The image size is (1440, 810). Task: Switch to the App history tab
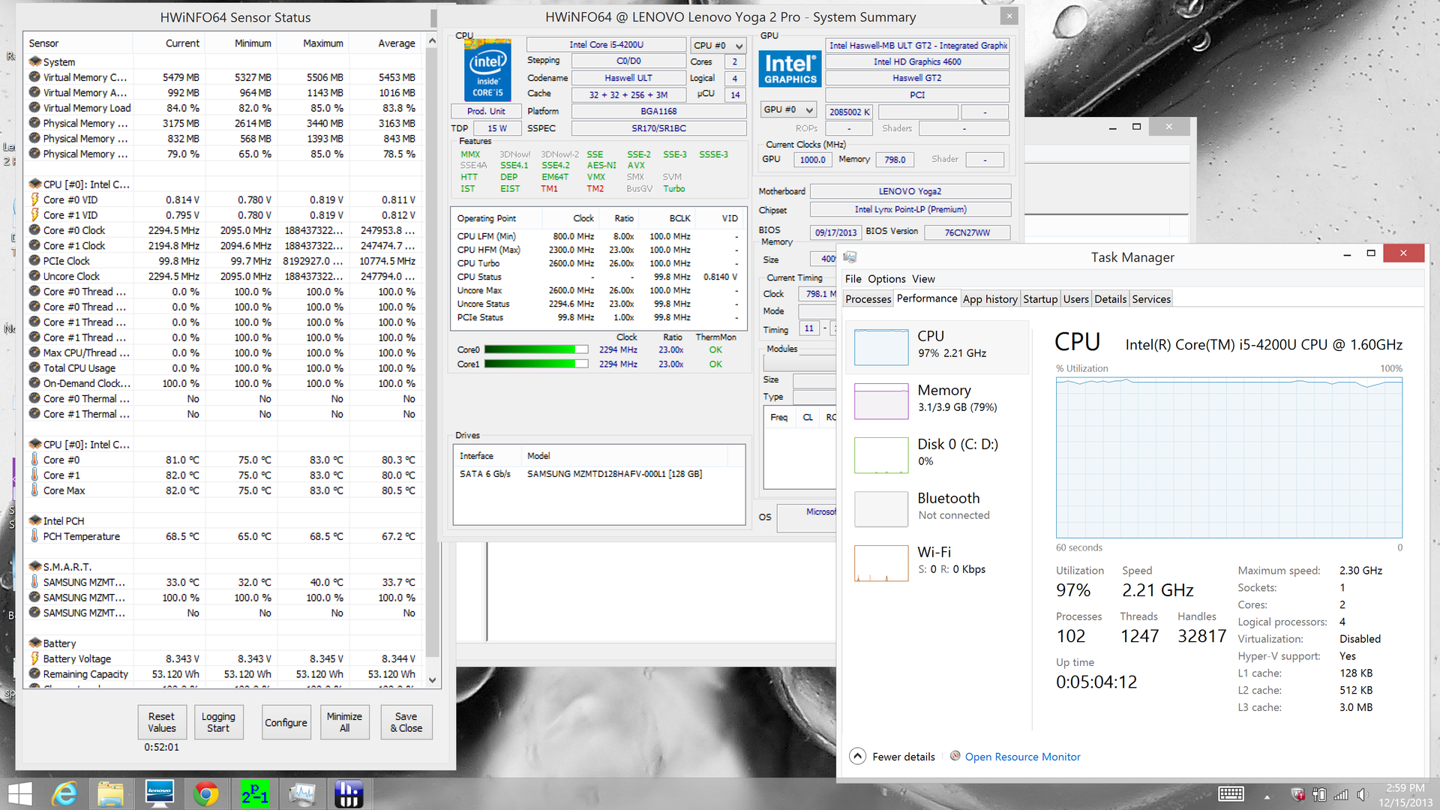[x=990, y=298]
